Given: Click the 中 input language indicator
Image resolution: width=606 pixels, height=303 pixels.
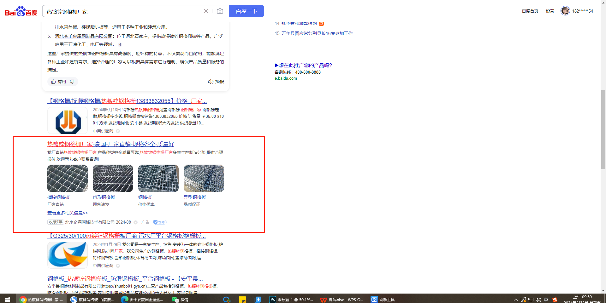Looking at the screenshot, I should (x=546, y=300).
